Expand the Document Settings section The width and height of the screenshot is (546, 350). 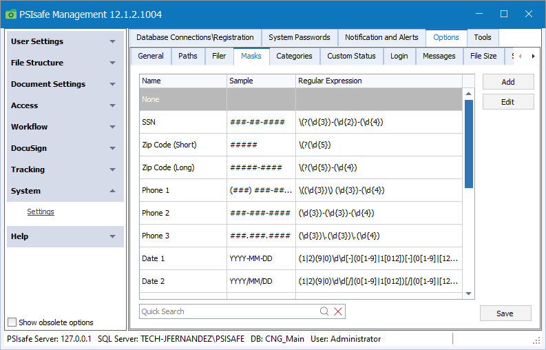point(65,84)
